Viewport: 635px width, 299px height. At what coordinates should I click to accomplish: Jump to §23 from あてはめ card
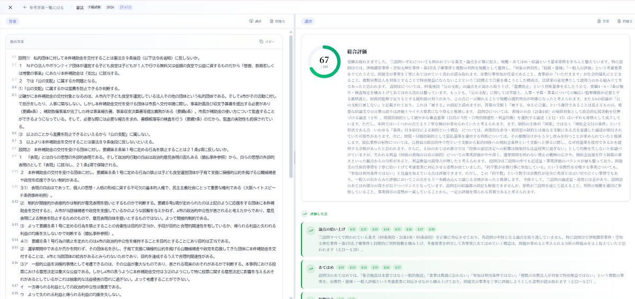click(353, 267)
